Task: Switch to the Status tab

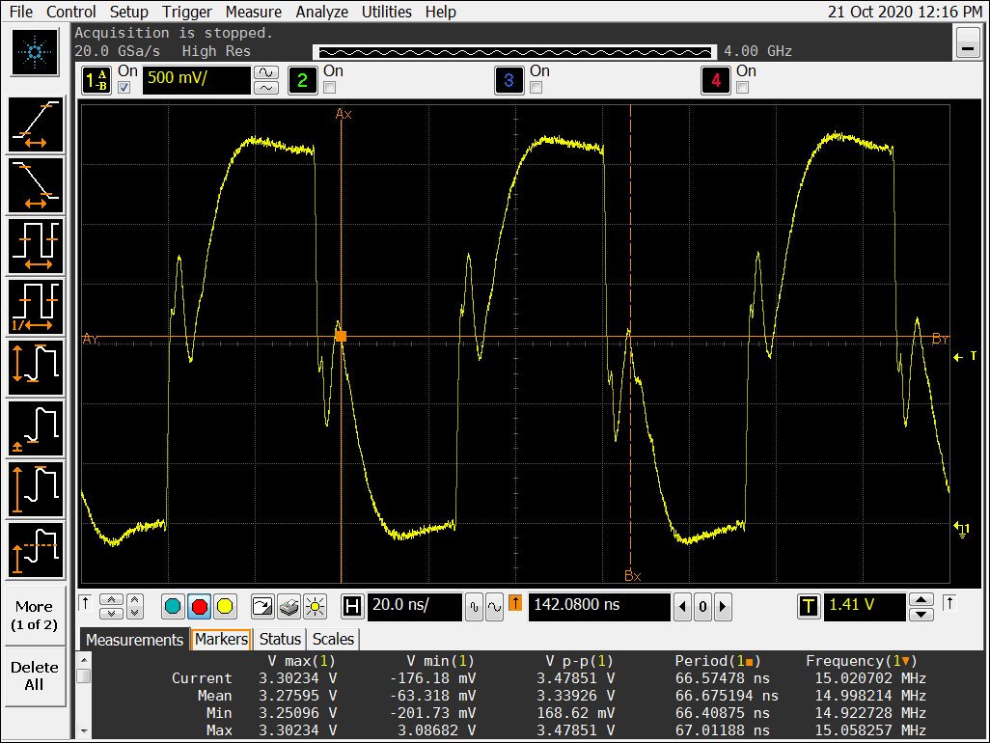Action: pyautogui.click(x=280, y=640)
